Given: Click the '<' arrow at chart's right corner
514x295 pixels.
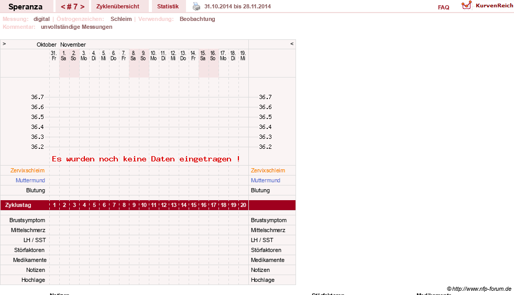Looking at the screenshot, I should [292, 44].
